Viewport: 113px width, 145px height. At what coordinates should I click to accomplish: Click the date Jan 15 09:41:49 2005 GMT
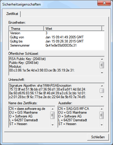[64, 37]
